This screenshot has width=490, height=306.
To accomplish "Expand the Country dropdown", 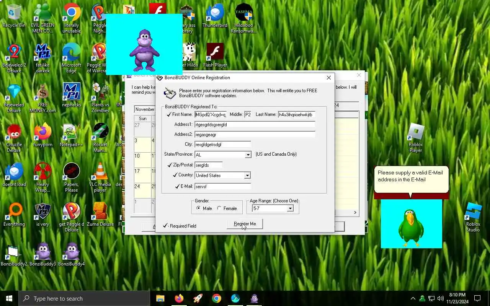I will [247, 175].
